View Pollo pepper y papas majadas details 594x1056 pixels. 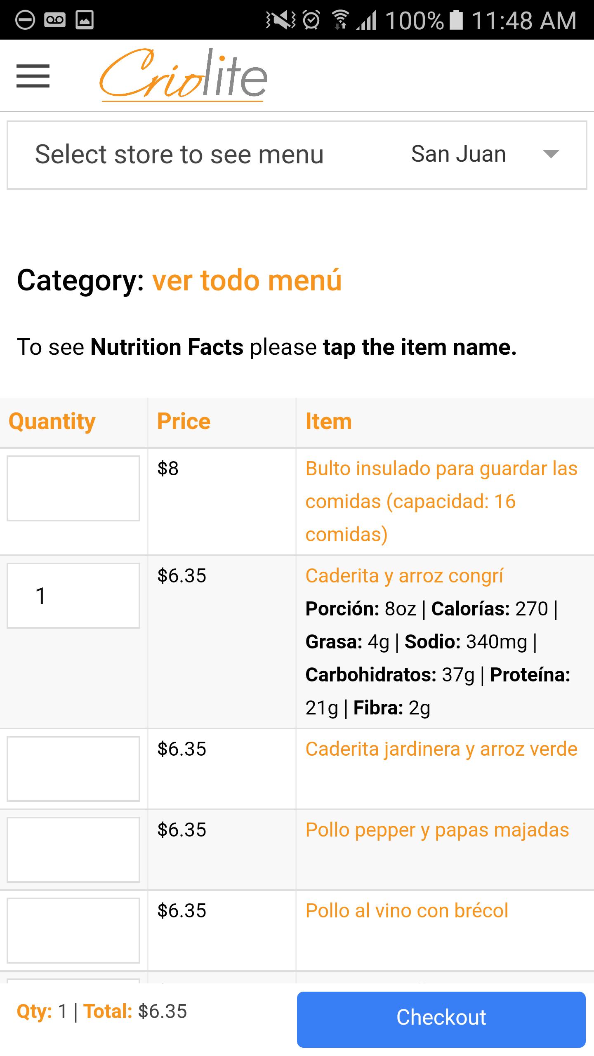(x=437, y=830)
